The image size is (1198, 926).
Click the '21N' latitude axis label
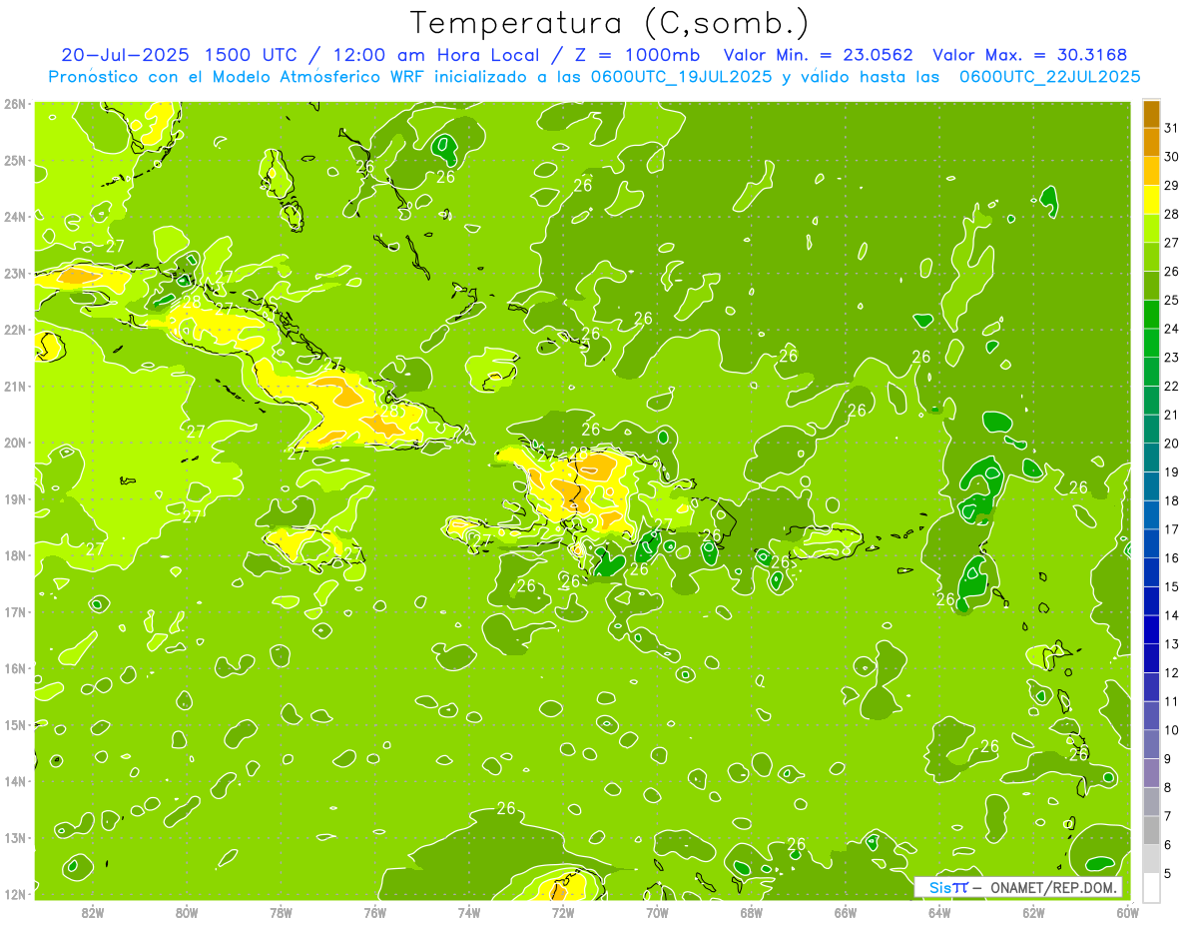point(14,386)
